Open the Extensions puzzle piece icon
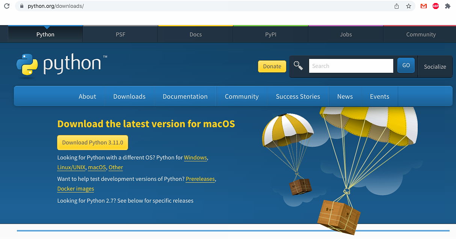Viewport: 456px width, 239px height. 448,6
